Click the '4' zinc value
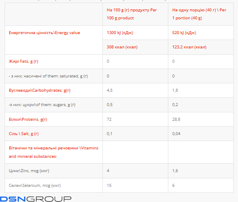 point(108,170)
